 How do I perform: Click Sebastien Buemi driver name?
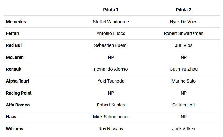point(111,45)
